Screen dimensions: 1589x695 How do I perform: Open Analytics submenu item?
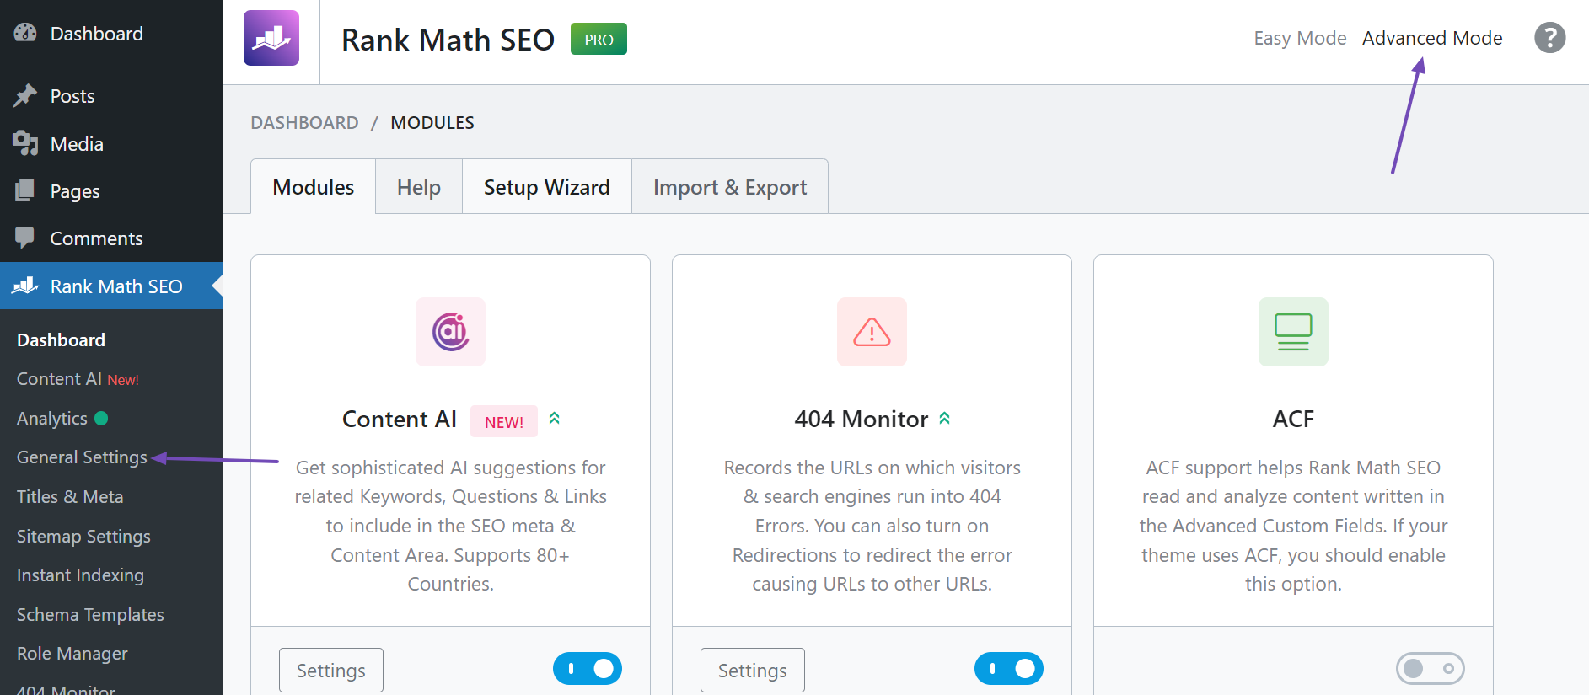coord(52,419)
